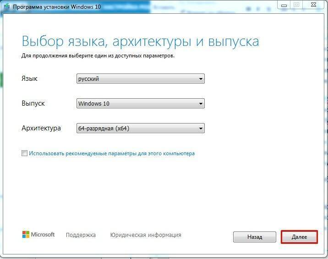The height and width of the screenshot is (259, 328).
Task: Click the heading 'Выбор языка, архитектуры и выпуска'
Action: pyautogui.click(x=140, y=41)
